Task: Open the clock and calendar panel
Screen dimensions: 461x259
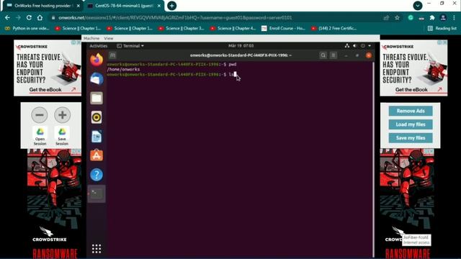Action: coord(241,46)
